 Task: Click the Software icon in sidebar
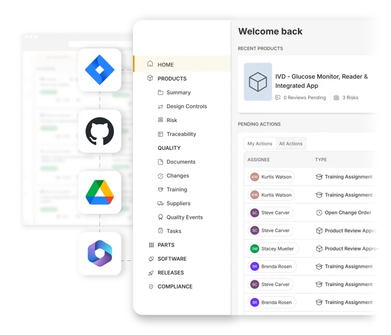(151, 259)
